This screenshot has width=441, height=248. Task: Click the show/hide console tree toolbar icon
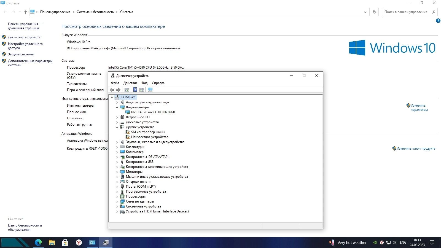pos(127,90)
